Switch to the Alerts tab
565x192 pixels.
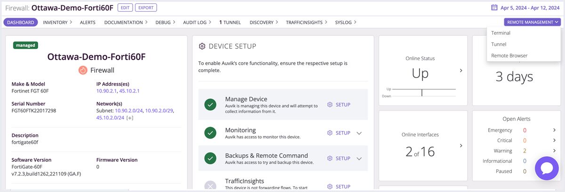pyautogui.click(x=88, y=22)
